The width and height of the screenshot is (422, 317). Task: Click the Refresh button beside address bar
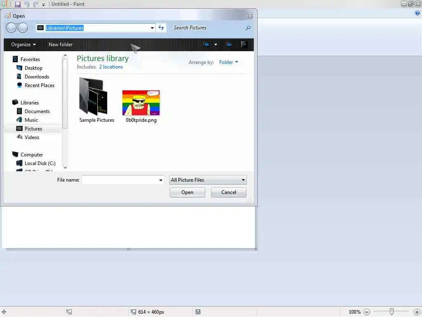(161, 28)
